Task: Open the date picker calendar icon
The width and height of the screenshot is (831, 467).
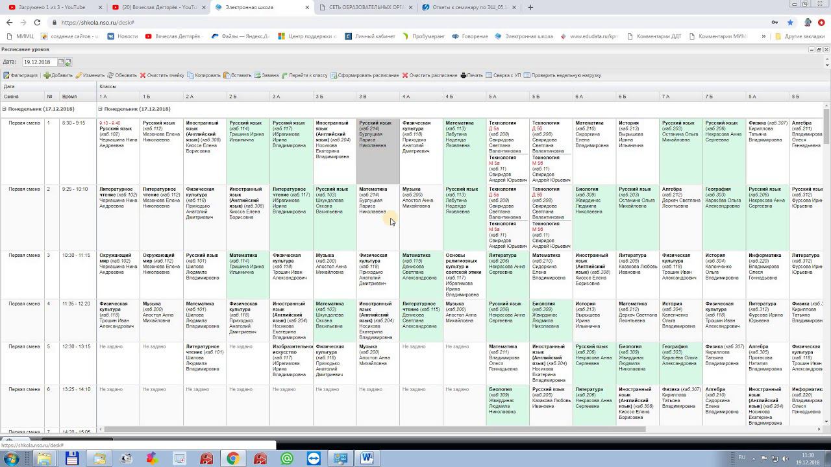Action: coord(61,62)
